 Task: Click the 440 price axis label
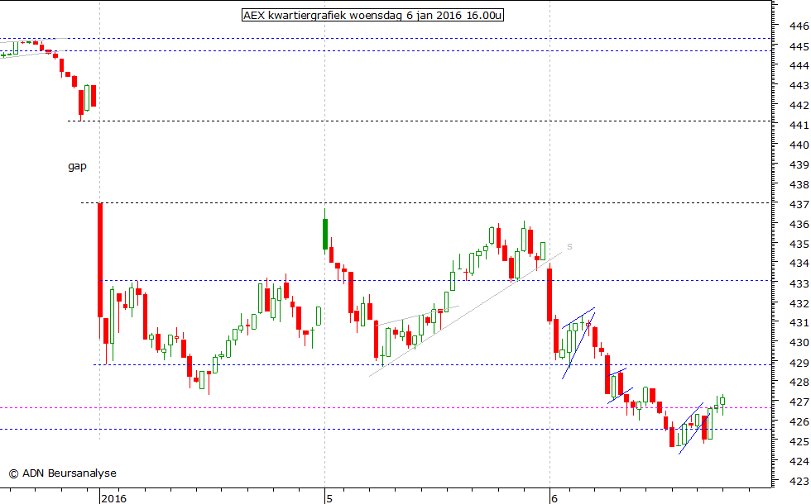coord(799,145)
